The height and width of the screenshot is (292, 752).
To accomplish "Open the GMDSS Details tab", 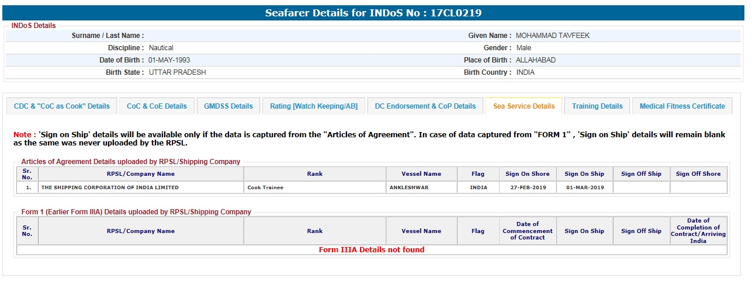I will coord(228,106).
